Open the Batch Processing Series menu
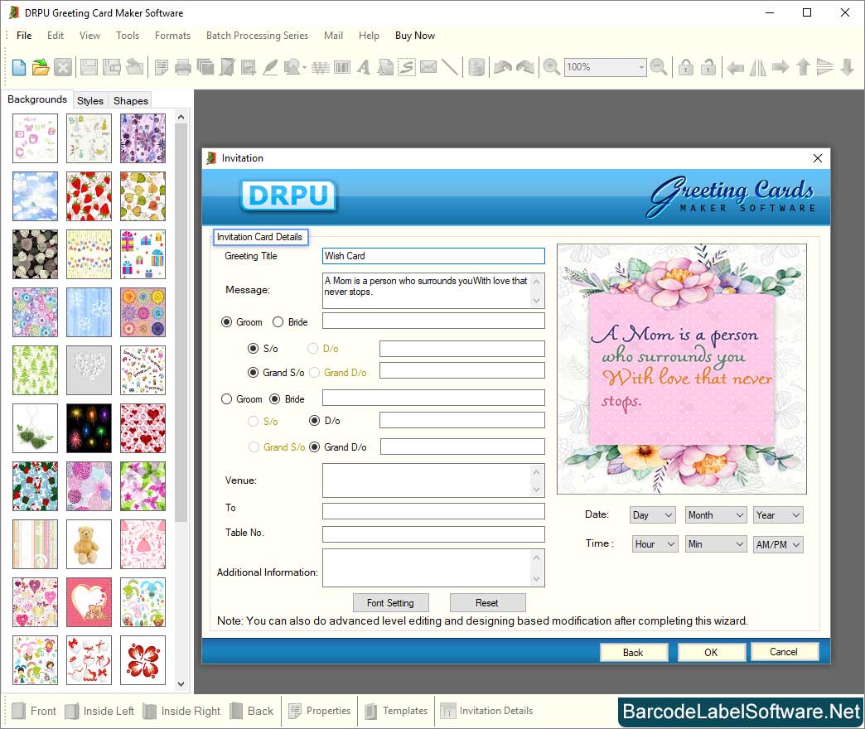Image resolution: width=865 pixels, height=729 pixels. click(x=257, y=36)
